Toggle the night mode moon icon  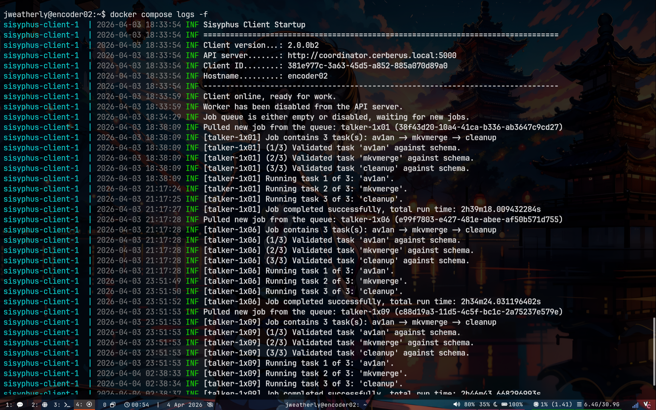coord(495,405)
